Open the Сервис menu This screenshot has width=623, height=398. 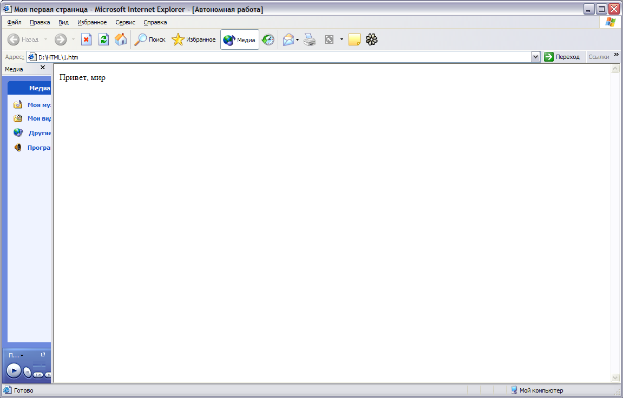click(x=125, y=22)
